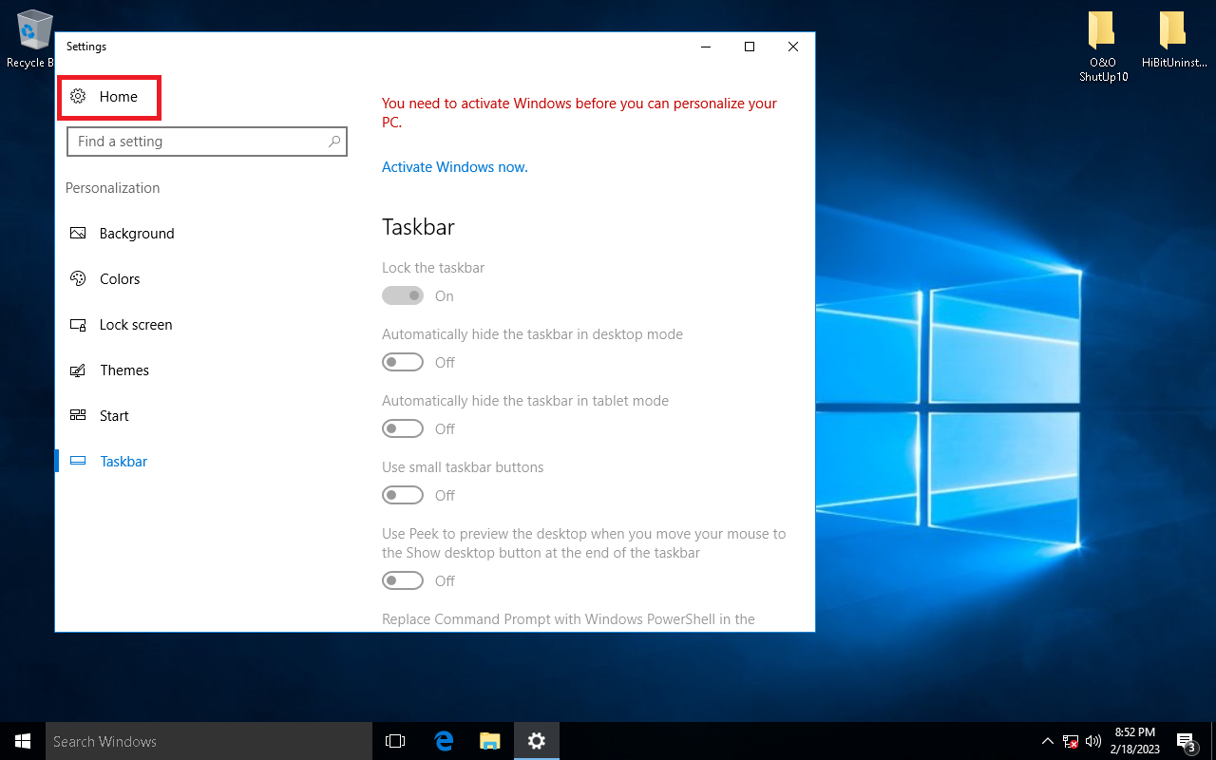This screenshot has width=1216, height=760.
Task: Click the Themes brush icon
Action: click(x=79, y=370)
